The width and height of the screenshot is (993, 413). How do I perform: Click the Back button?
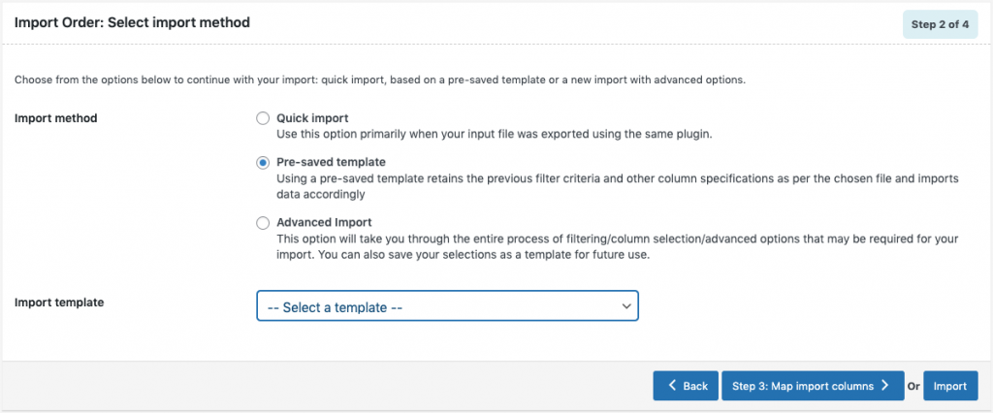point(686,386)
